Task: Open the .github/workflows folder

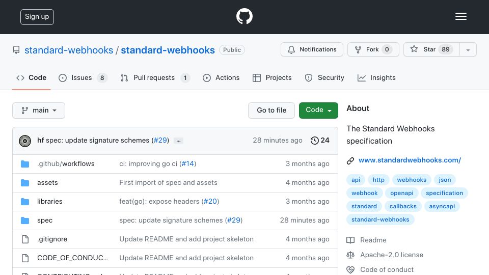Action: click(x=66, y=163)
